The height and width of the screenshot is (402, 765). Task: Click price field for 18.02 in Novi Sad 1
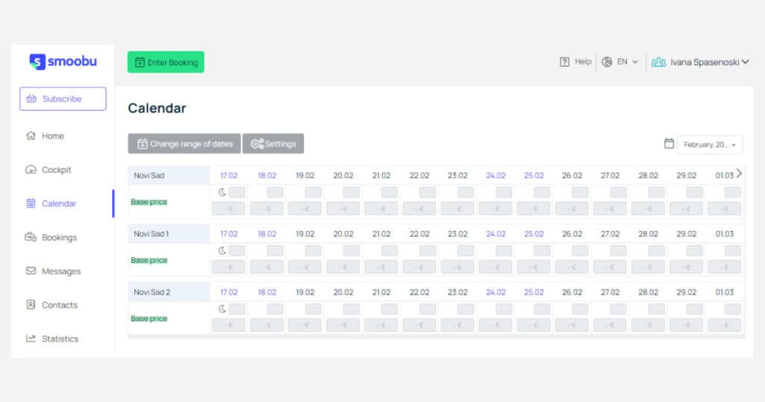[x=267, y=267]
